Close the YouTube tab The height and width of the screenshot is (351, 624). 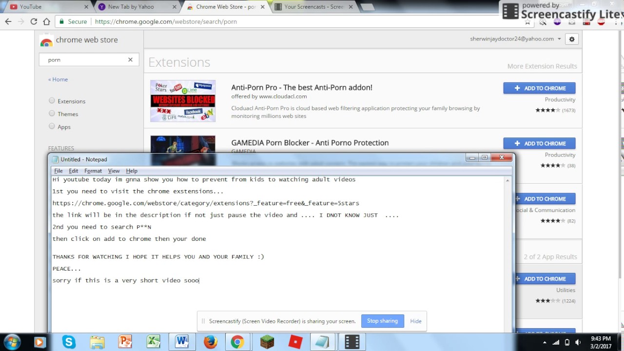click(x=87, y=7)
